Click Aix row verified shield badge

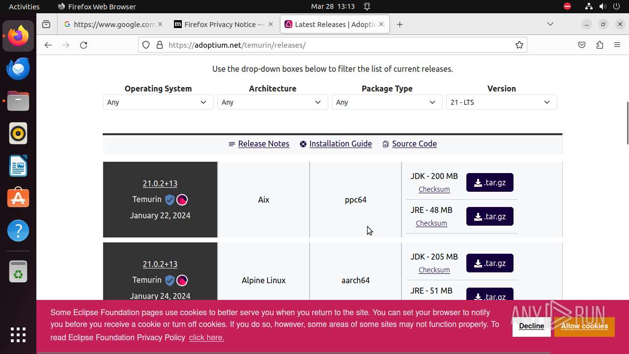[x=170, y=200]
